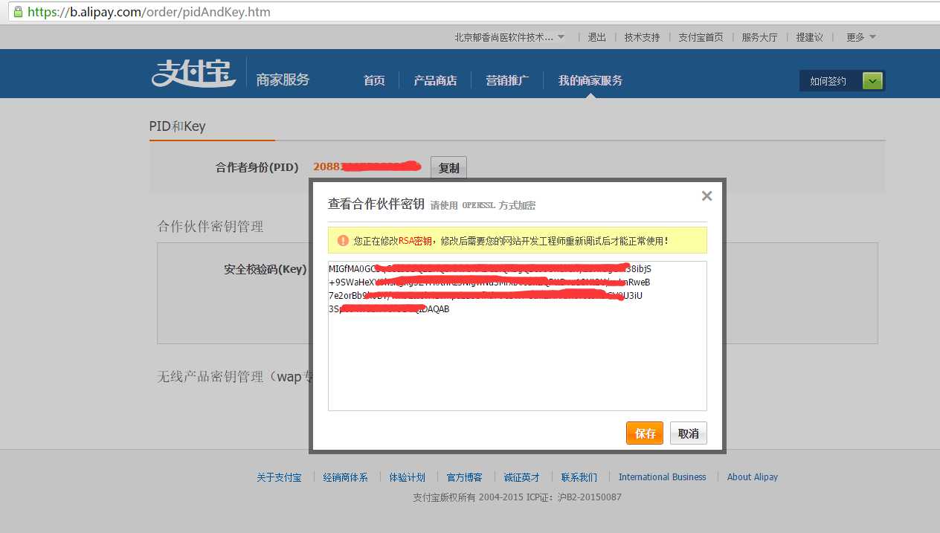Open the 营销推广 tab
Screen dimensions: 940x533
pyautogui.click(x=507, y=80)
